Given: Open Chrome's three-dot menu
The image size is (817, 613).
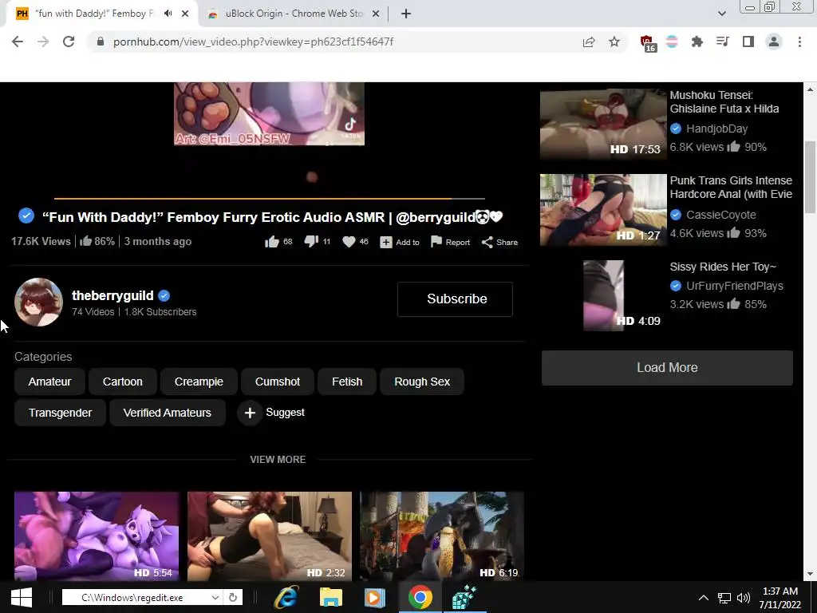Looking at the screenshot, I should [x=799, y=42].
